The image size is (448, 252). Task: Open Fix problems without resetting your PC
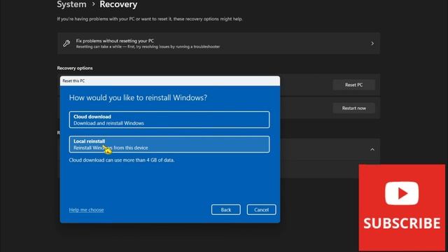point(218,43)
